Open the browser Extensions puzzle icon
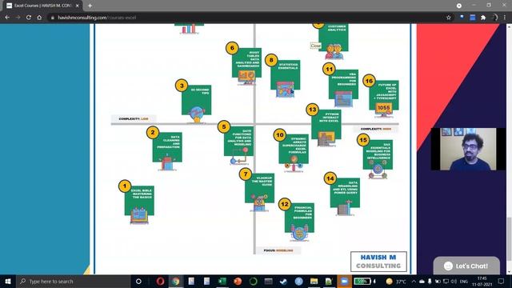 [x=483, y=18]
